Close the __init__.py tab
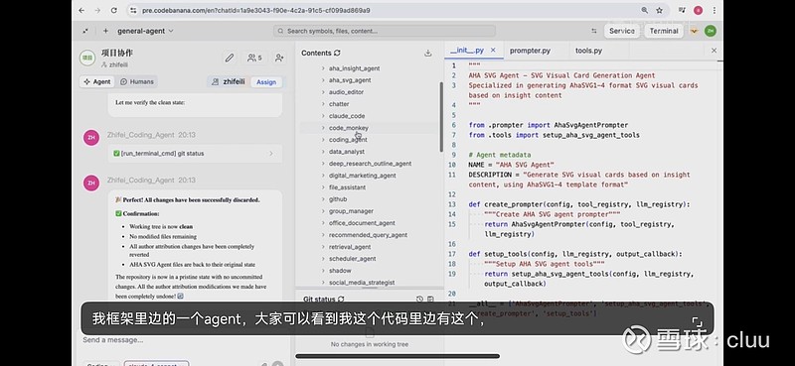The image size is (795, 366). click(493, 51)
